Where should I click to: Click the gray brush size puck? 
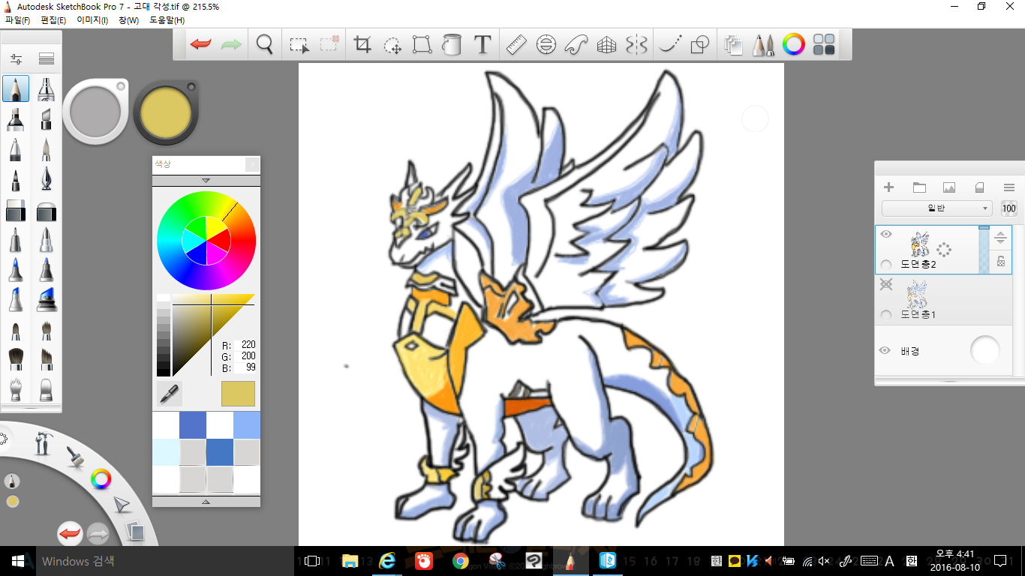[x=95, y=111]
